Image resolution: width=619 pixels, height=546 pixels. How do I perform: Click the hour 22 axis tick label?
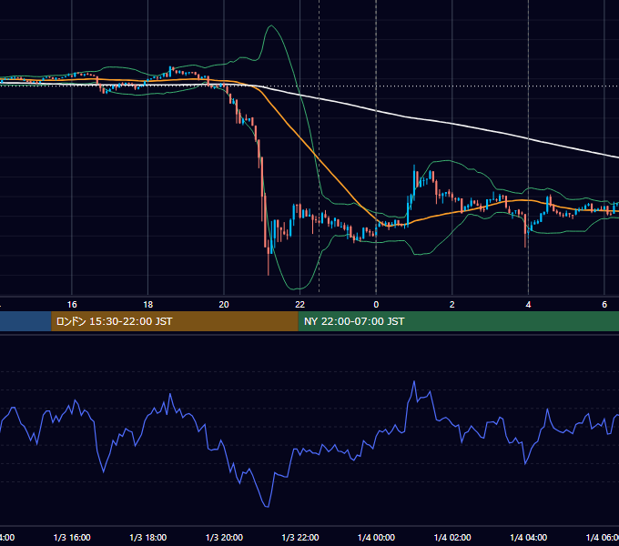[x=300, y=305]
